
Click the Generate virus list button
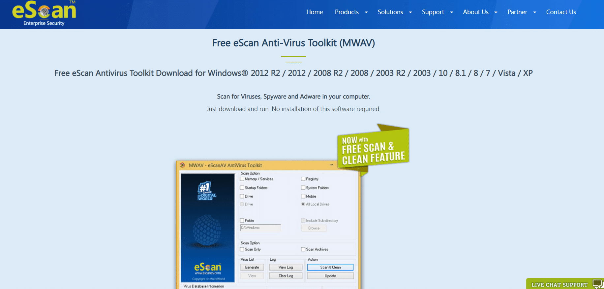tap(252, 267)
